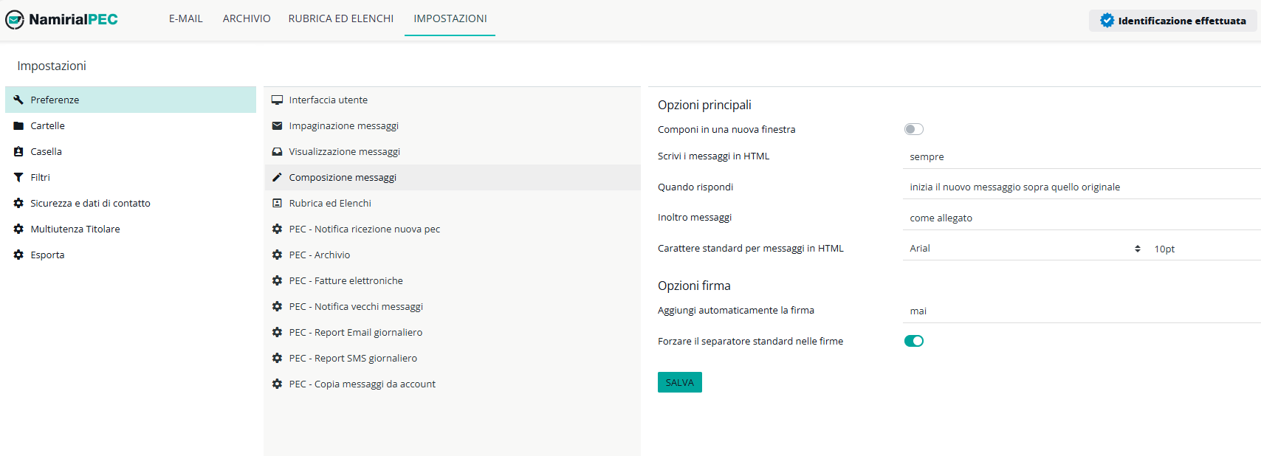Click the monitor icon for Interfaccia utente

tap(277, 100)
